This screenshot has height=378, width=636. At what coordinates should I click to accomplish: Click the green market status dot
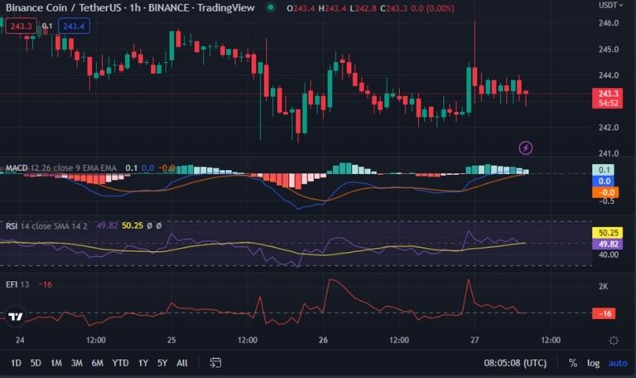pyautogui.click(x=271, y=7)
